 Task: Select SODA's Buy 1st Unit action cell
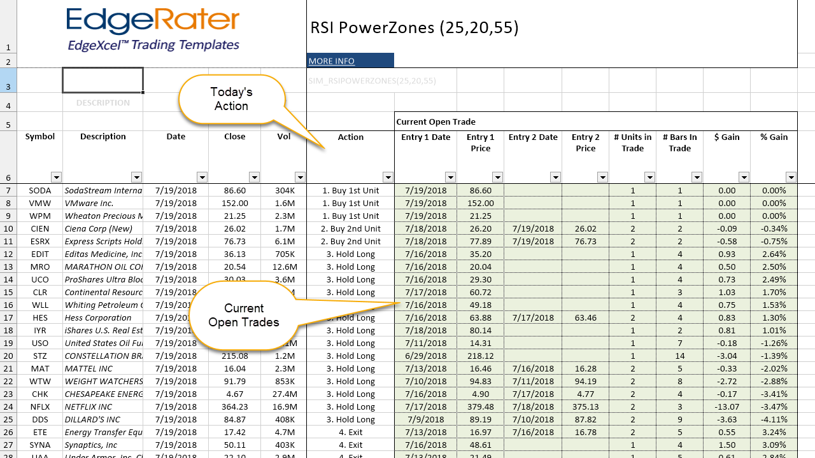350,190
